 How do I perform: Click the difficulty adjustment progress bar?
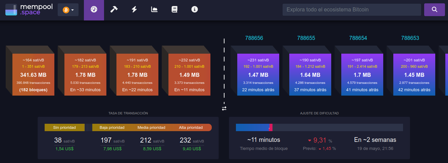click(319, 127)
